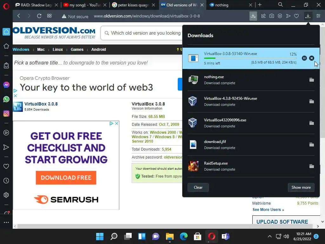
Task: Click the ad blocker shield icon
Action: [280, 16]
